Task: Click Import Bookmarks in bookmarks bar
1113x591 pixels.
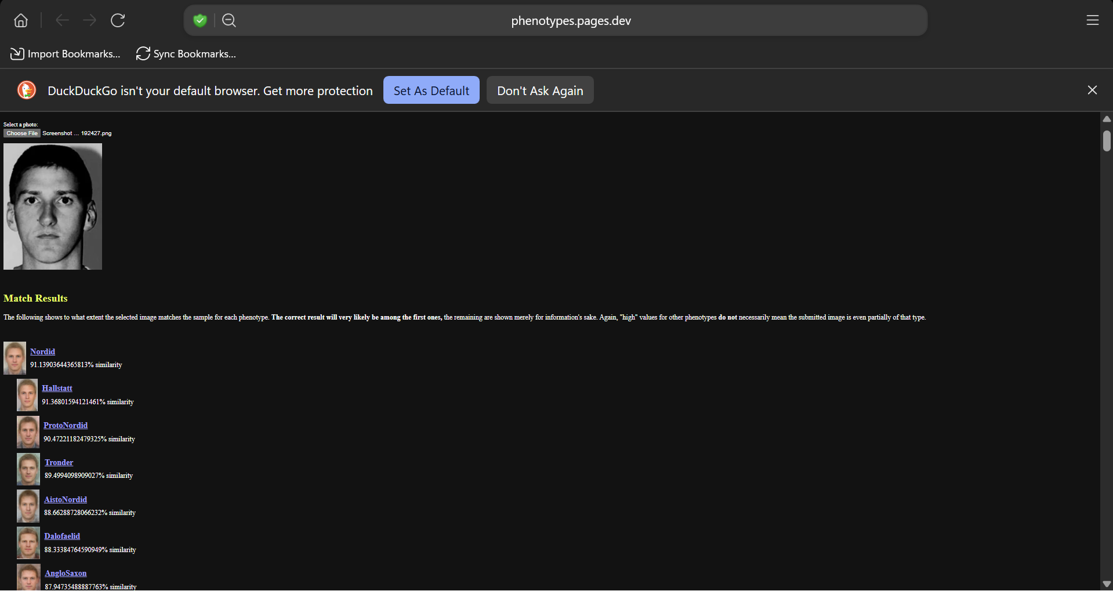Action: [66, 54]
